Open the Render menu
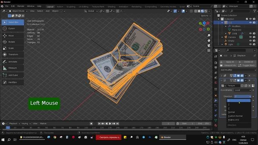Image resolution: width=258 pixels, height=145 pixels. pyautogui.click(x=21, y=6)
